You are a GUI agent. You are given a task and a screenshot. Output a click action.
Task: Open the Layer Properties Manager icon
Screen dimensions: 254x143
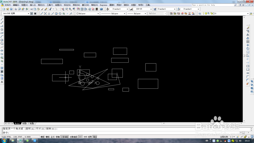[x=200, y=14]
